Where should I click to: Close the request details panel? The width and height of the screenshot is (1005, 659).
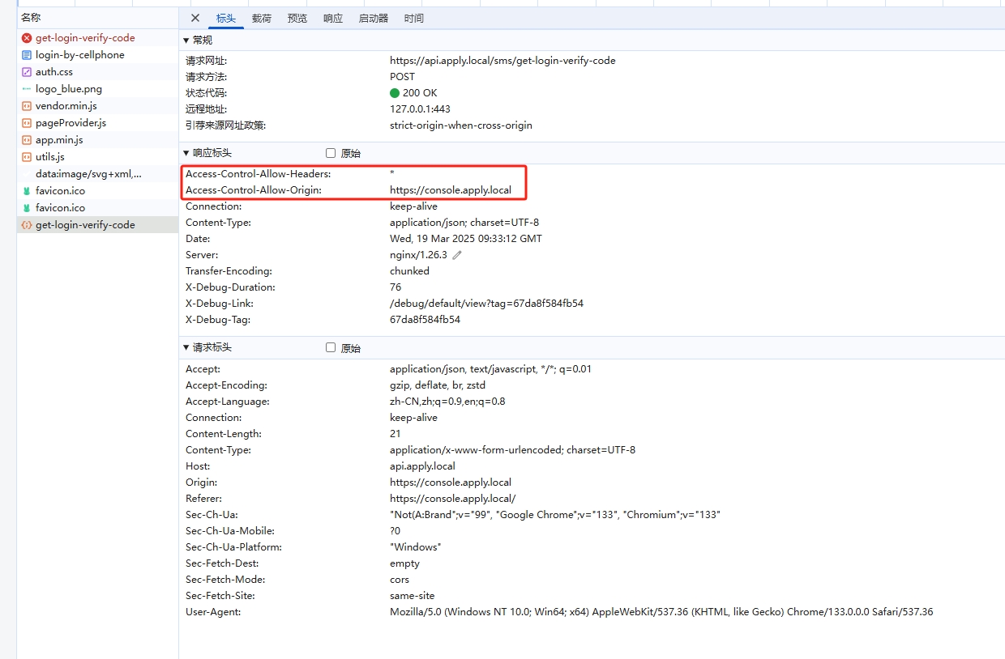tap(195, 18)
